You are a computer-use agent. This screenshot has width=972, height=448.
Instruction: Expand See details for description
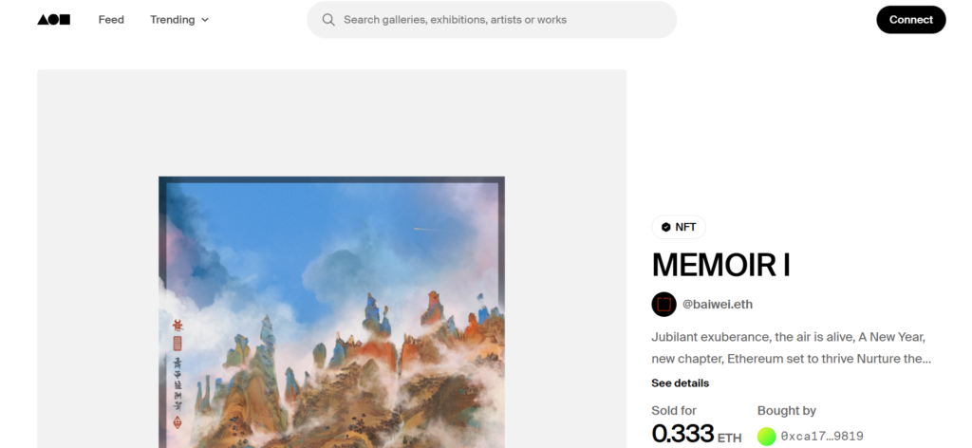(x=680, y=383)
